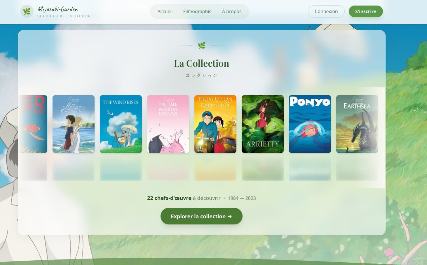Click the Miyazaki-Garden leaf logo icon
427x265 pixels.
coord(27,11)
